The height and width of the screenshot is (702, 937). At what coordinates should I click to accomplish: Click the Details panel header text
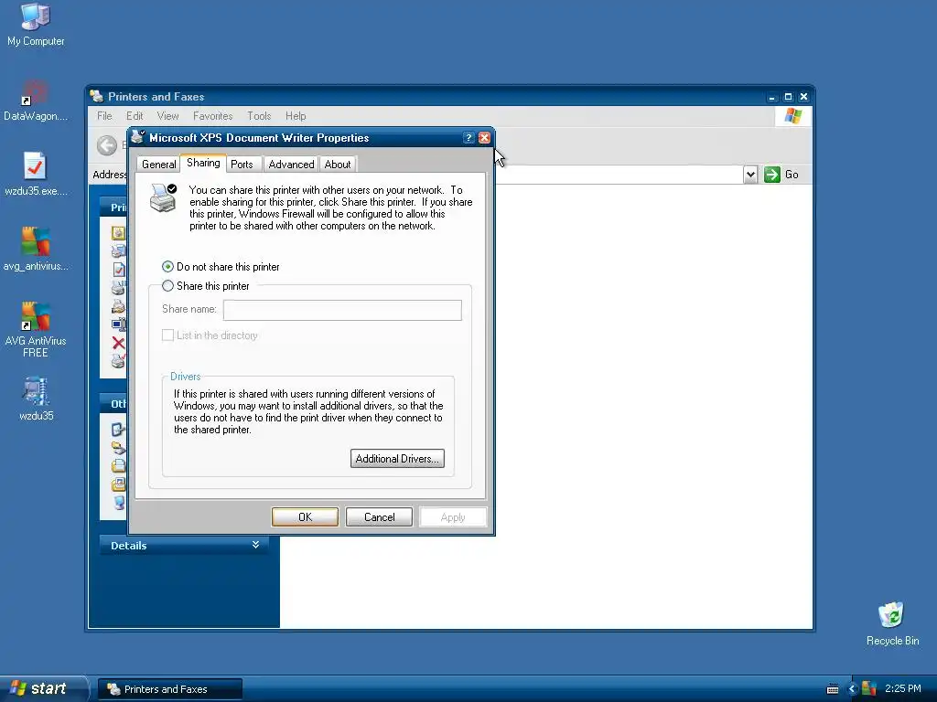tap(128, 545)
